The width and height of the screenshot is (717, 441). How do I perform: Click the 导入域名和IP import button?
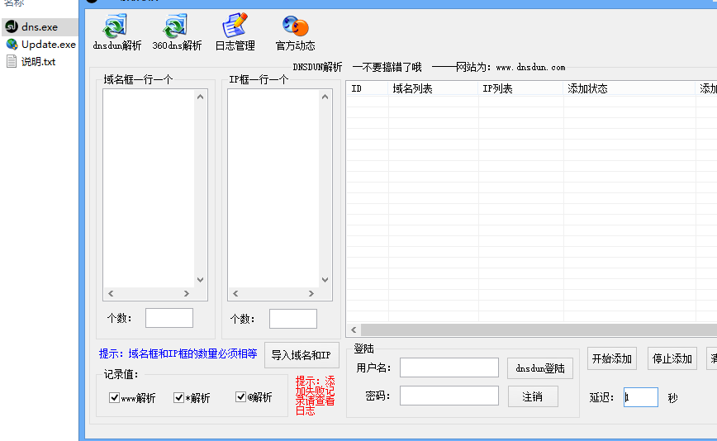[x=302, y=355]
